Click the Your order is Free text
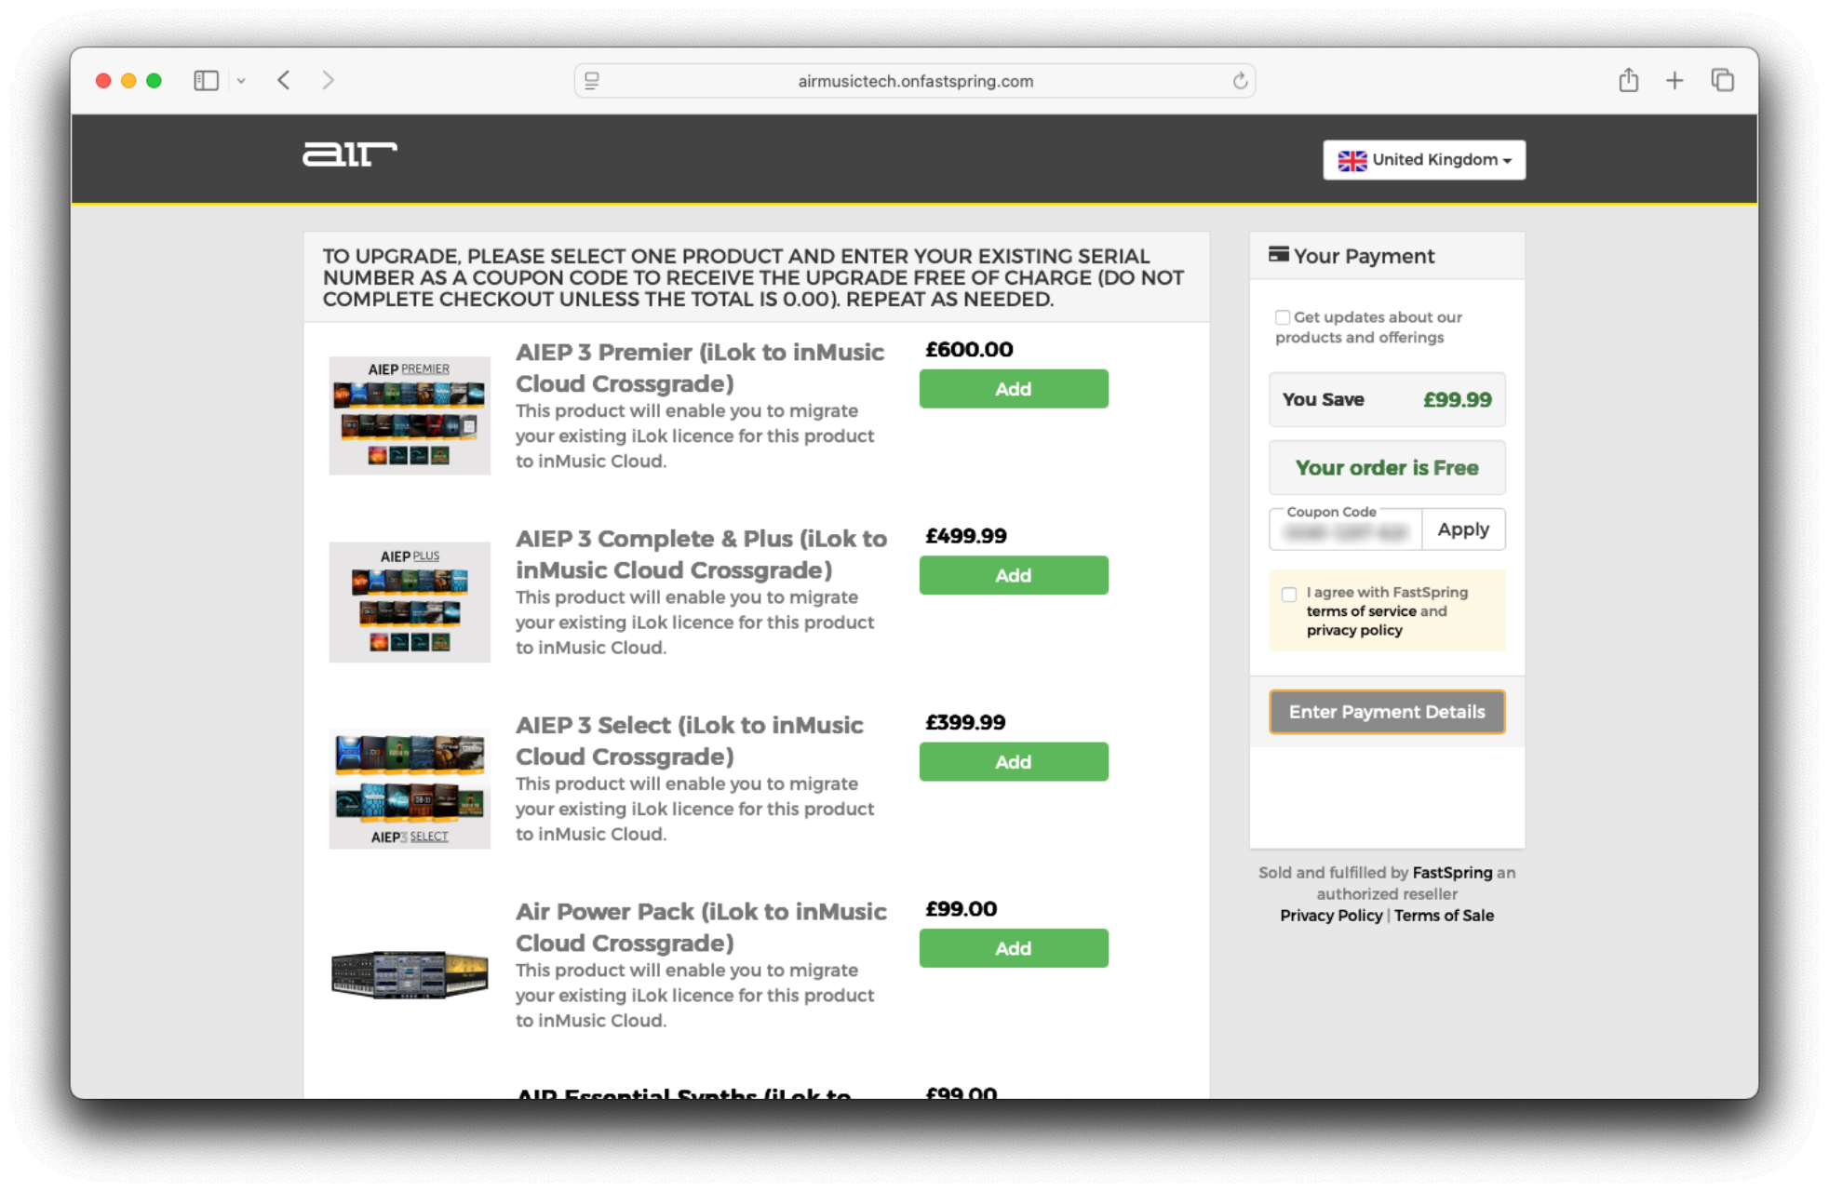 [1387, 468]
